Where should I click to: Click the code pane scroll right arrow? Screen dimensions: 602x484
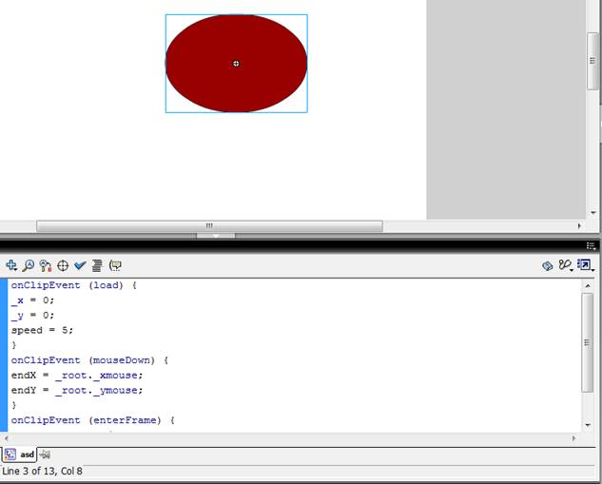[x=574, y=438]
